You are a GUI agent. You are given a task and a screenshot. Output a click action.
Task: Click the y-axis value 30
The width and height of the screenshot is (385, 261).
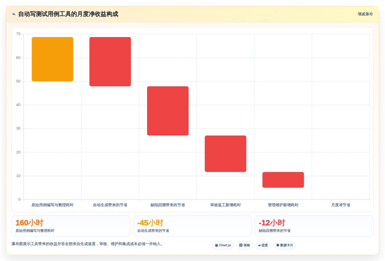pos(18,128)
